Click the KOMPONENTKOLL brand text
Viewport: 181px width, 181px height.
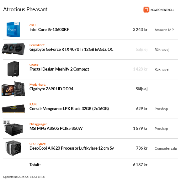[x=162, y=10]
